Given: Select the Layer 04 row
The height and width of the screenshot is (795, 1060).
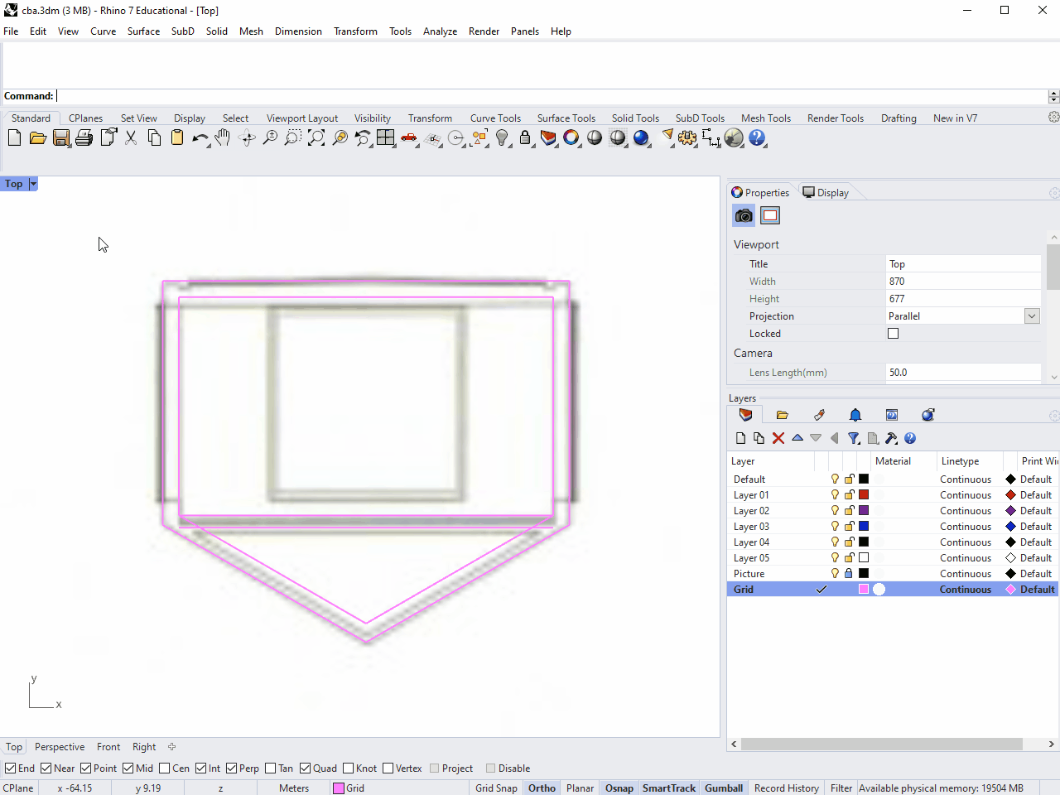Looking at the screenshot, I should click(893, 542).
